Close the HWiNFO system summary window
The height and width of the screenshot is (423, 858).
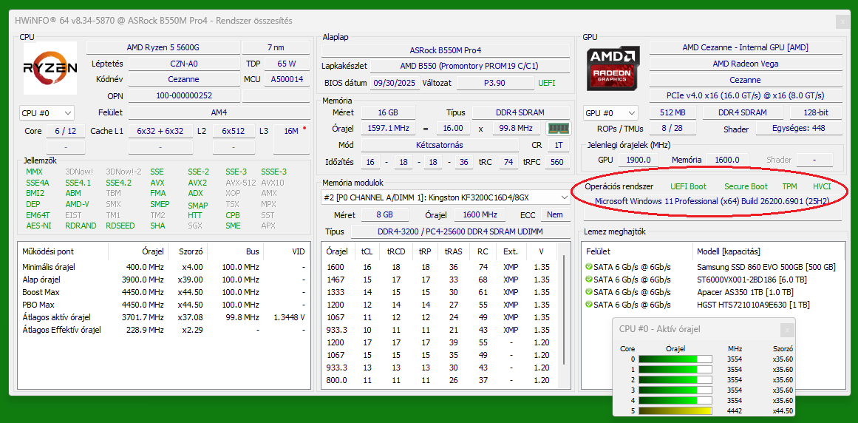pyautogui.click(x=842, y=21)
